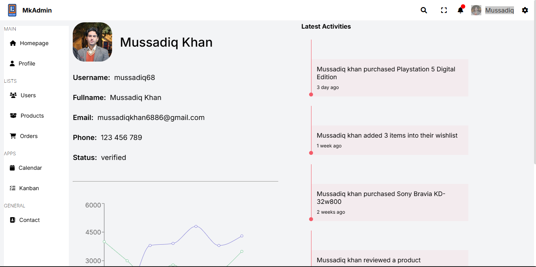Click the search magnifier icon in header
Screen dimensions: 536x267
424,11
